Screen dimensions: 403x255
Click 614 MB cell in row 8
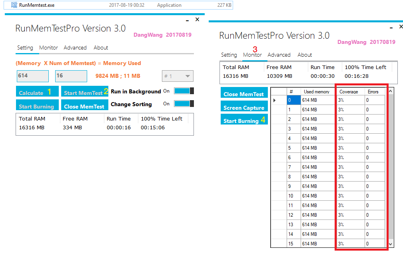(318, 177)
